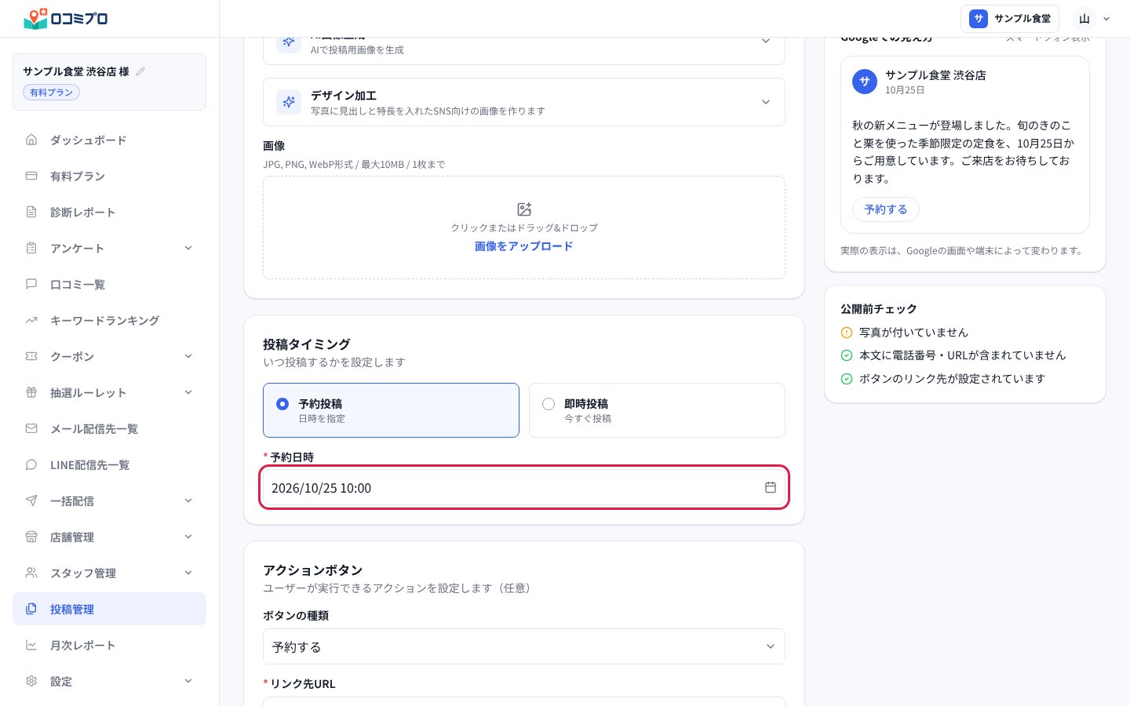Open the ダッシュボード page
This screenshot has height=706, width=1130.
pyautogui.click(x=109, y=140)
